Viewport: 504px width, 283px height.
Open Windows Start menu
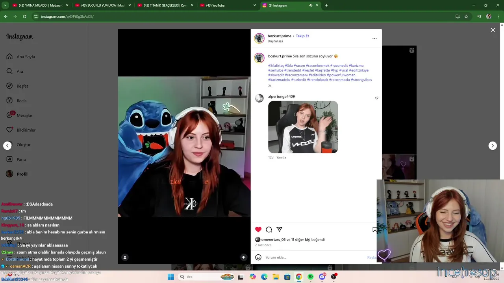point(170,277)
